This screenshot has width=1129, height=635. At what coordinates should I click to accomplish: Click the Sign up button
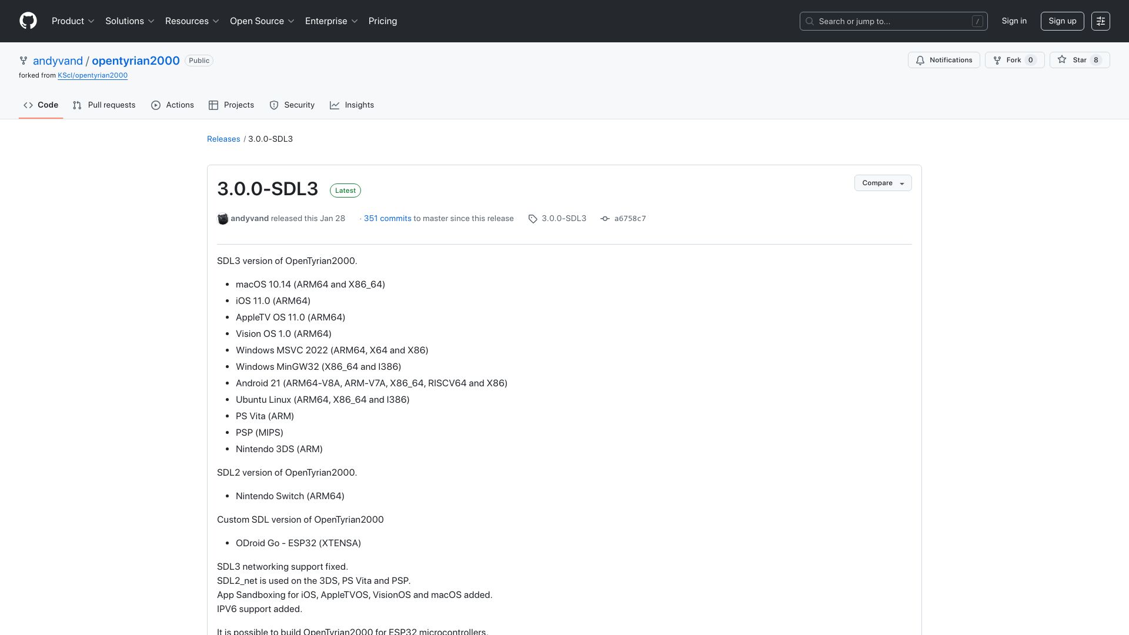[x=1063, y=21]
